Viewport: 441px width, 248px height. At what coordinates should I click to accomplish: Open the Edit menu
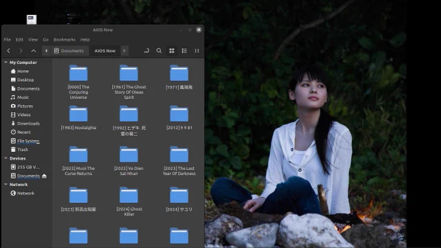[x=19, y=40]
